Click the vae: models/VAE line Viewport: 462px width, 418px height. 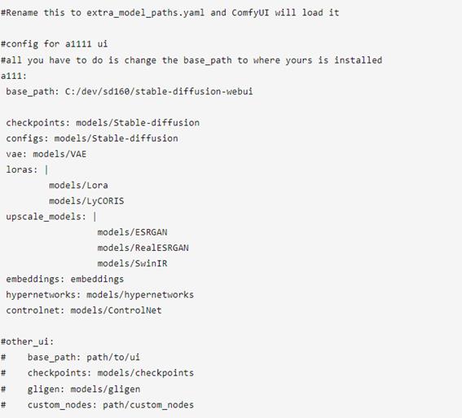coord(46,154)
